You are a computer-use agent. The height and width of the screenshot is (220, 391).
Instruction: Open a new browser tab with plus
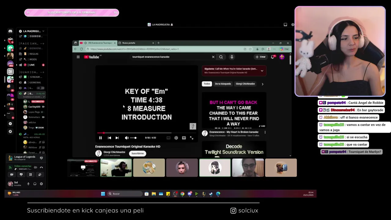158,43
